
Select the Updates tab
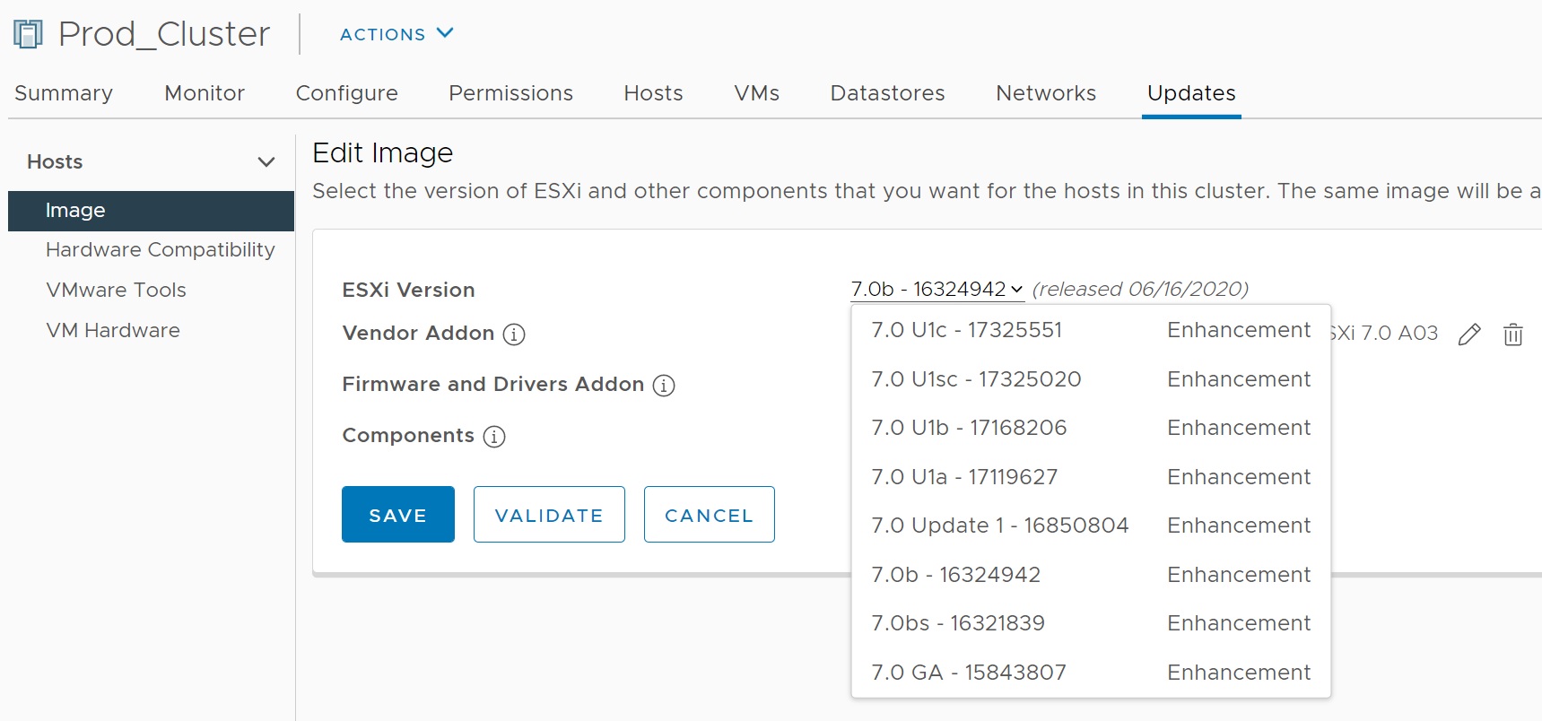pos(1191,93)
